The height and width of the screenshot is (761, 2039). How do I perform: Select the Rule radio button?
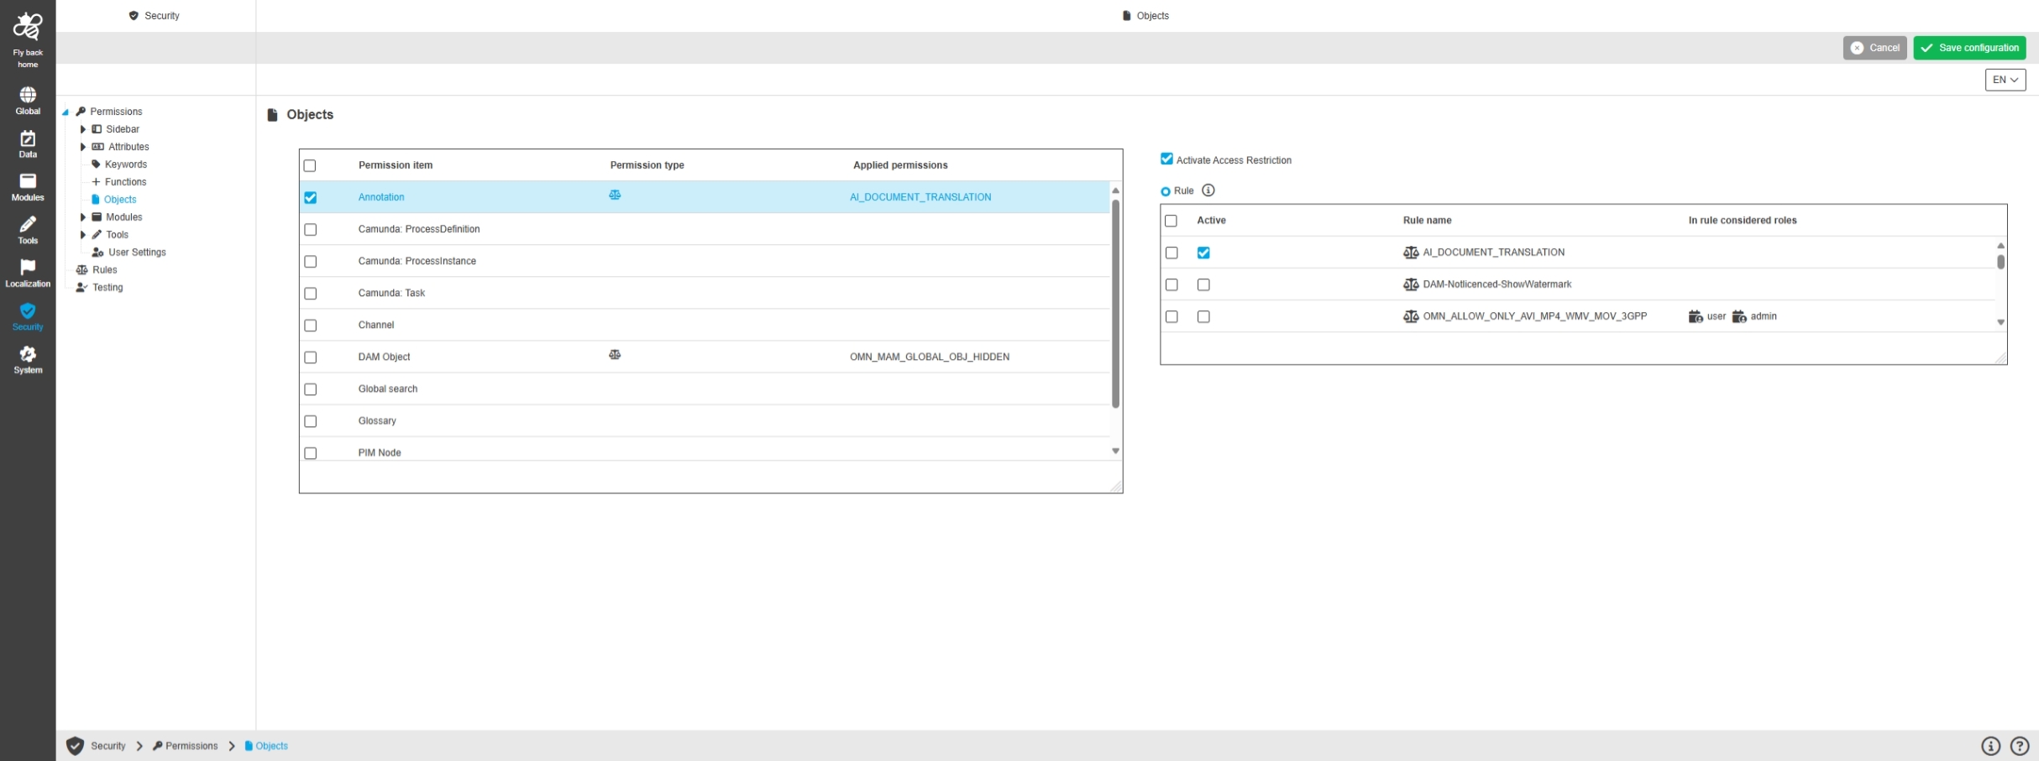[1166, 191]
